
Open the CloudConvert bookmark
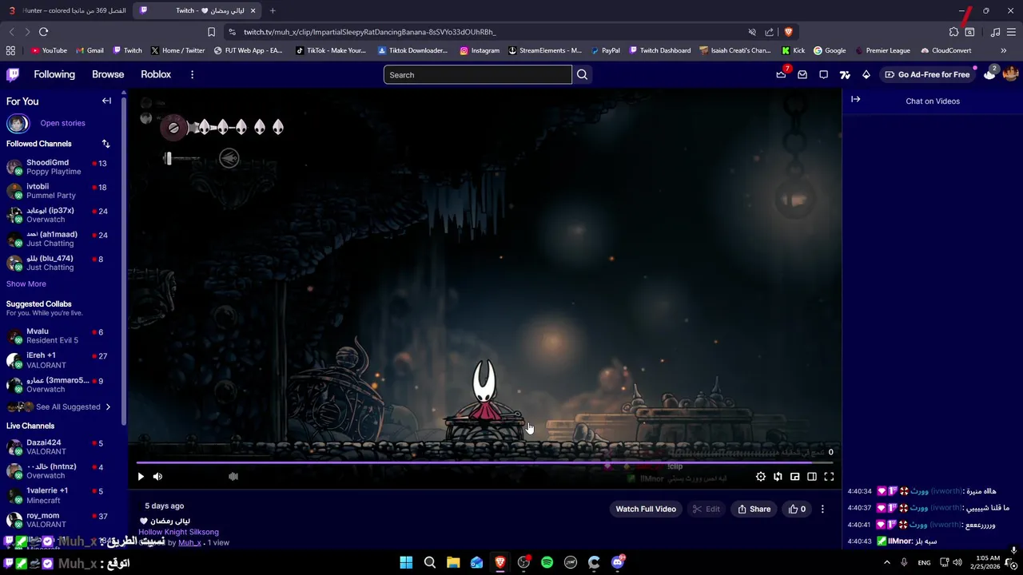click(945, 50)
